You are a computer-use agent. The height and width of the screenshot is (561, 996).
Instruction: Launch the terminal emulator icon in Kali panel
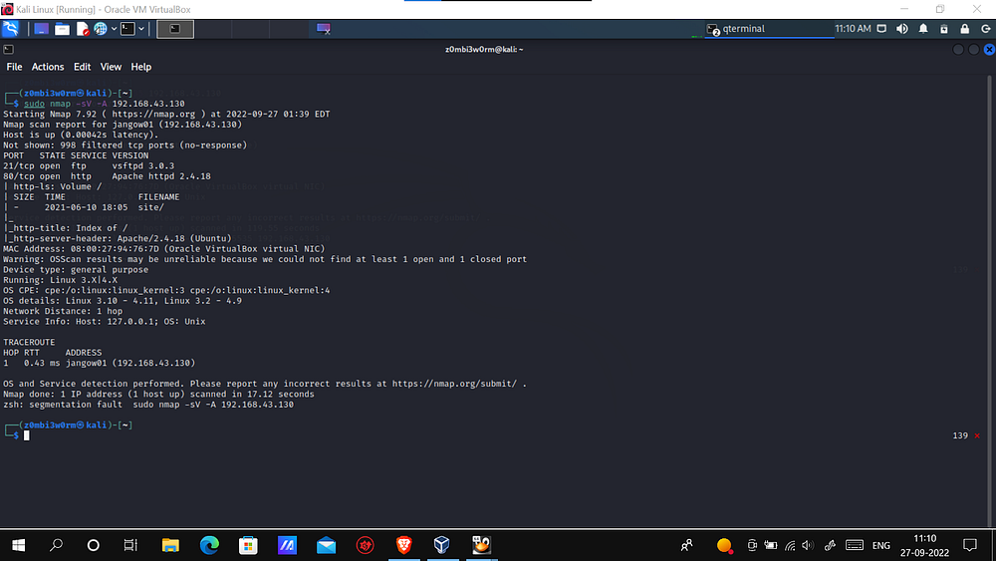click(x=126, y=29)
